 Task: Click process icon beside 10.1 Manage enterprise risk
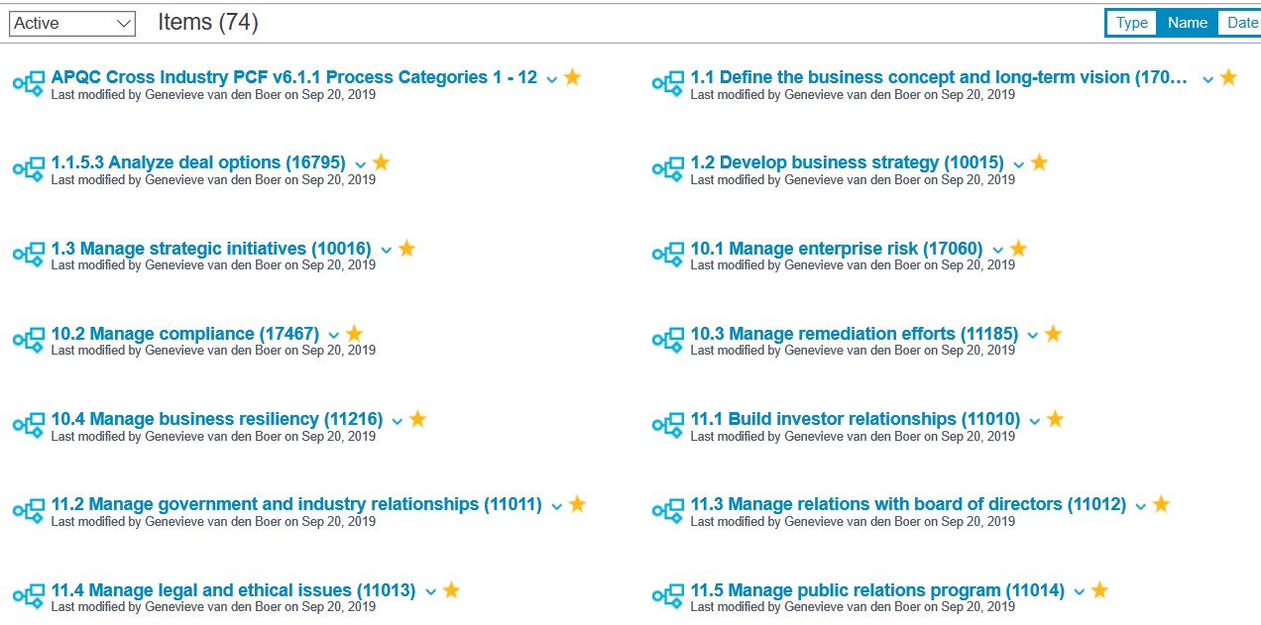coord(668,254)
